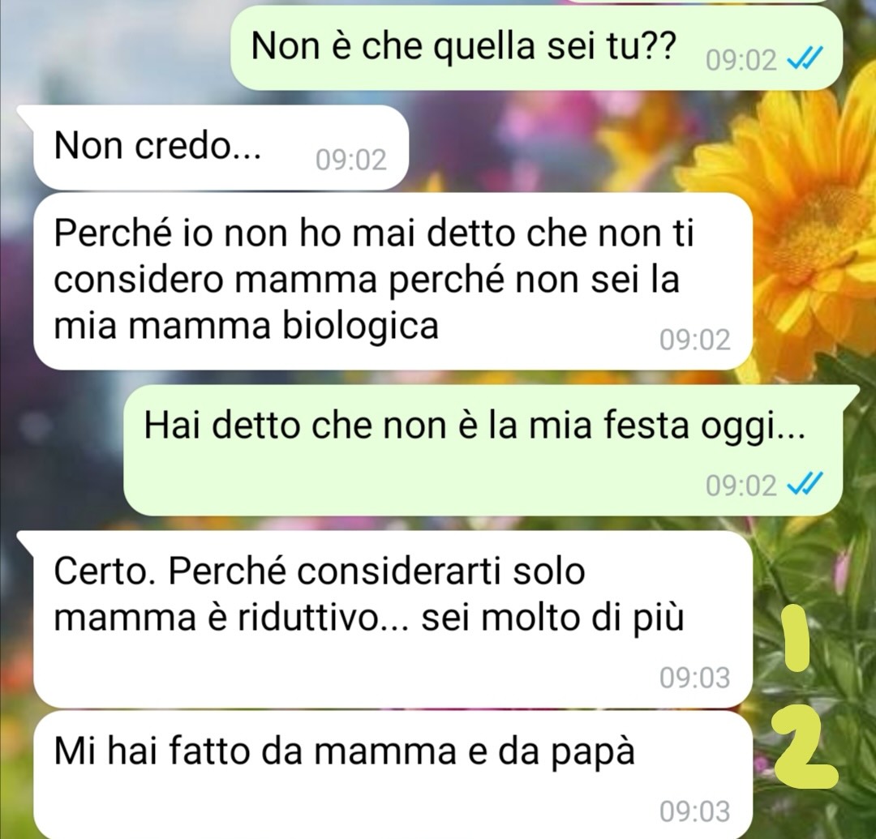
Task: Tap the blue double-check on "Non è che quella sei tu??"
Action: tap(805, 58)
